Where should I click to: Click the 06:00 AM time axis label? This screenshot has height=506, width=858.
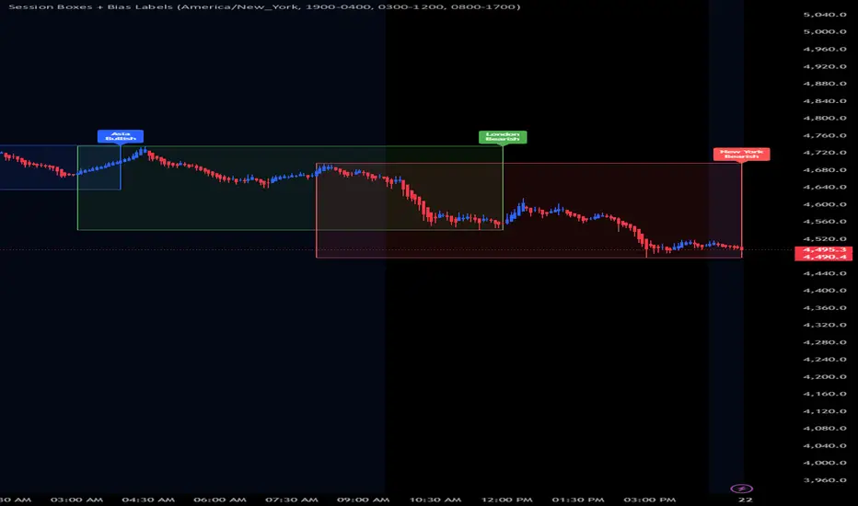click(x=220, y=500)
